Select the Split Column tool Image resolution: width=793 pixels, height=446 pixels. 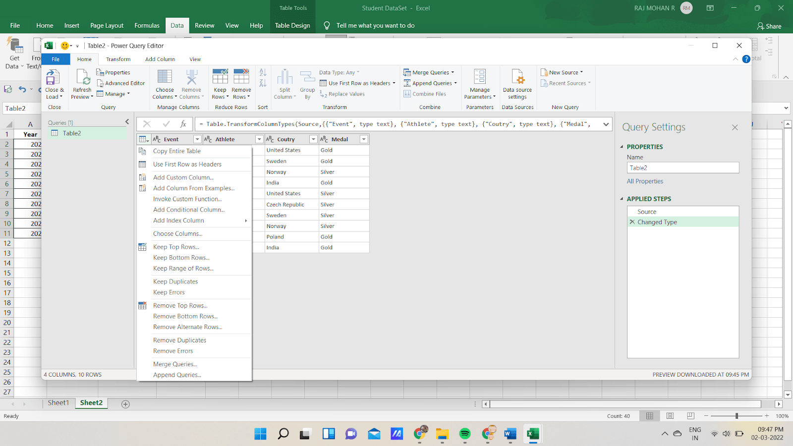click(284, 83)
